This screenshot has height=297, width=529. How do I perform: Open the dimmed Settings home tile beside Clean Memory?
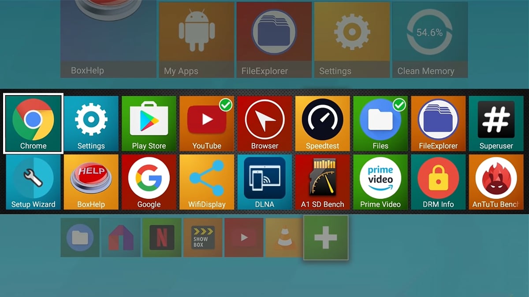352,40
